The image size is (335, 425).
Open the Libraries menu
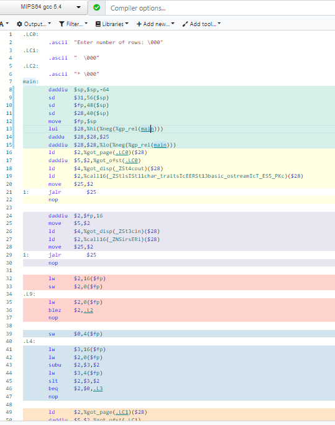coord(112,24)
